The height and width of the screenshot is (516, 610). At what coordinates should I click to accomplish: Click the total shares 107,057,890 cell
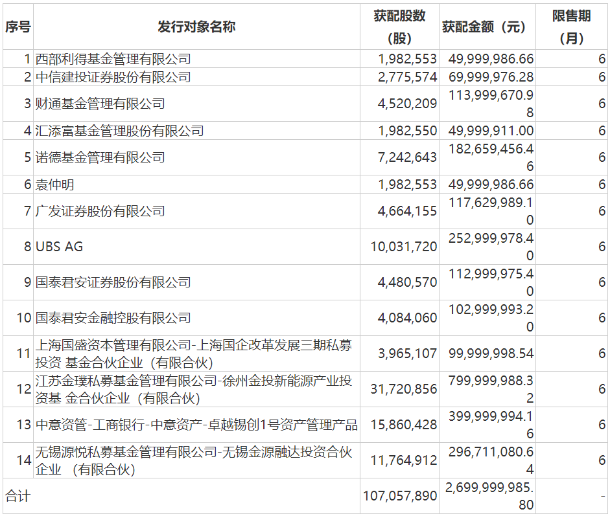click(399, 496)
